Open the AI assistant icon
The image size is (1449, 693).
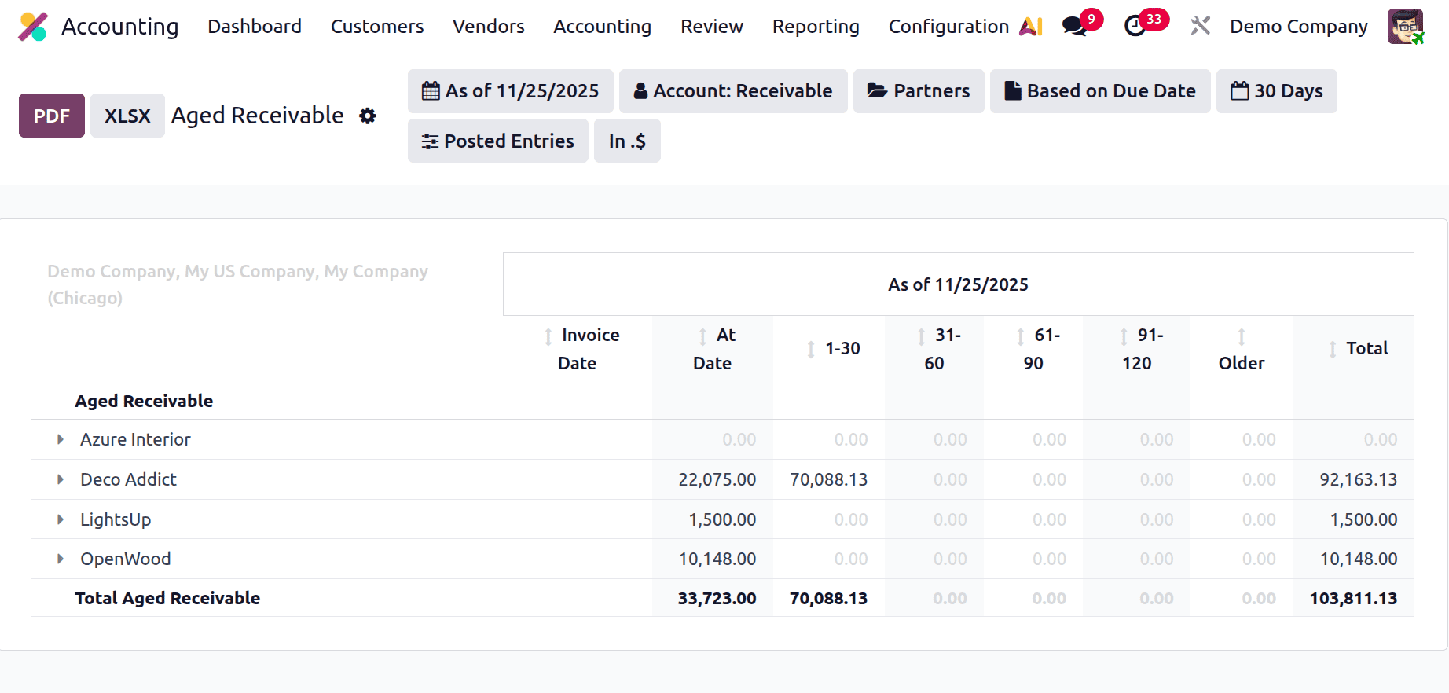pyautogui.click(x=1031, y=27)
